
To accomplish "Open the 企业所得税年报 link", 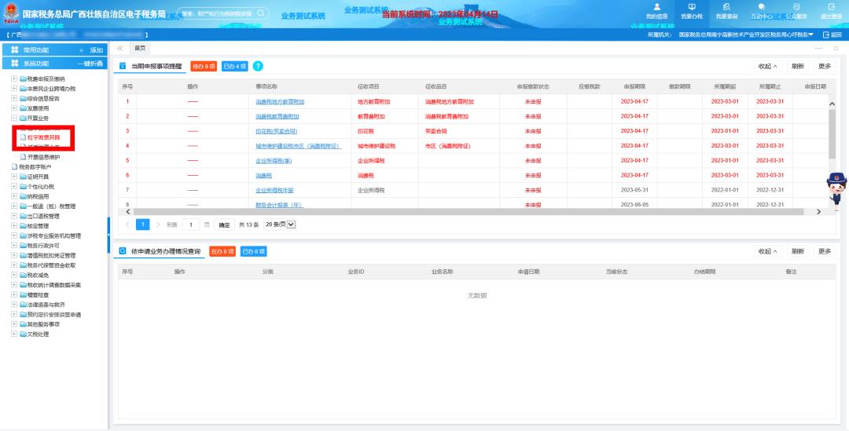I will (x=274, y=190).
